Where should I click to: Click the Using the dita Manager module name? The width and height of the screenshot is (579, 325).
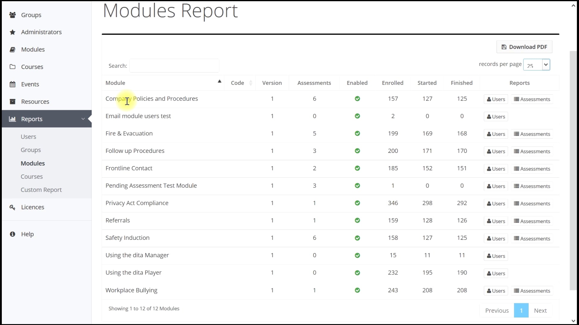coord(137,255)
